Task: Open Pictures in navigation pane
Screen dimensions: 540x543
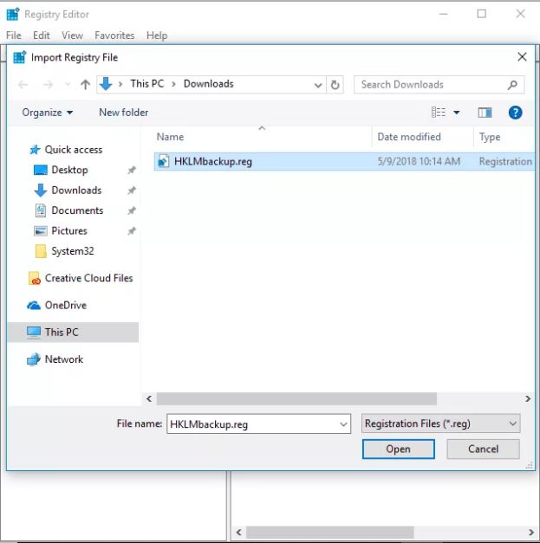Action: tap(69, 231)
